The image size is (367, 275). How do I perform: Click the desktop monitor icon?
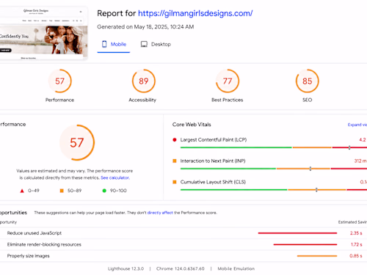tap(144, 44)
